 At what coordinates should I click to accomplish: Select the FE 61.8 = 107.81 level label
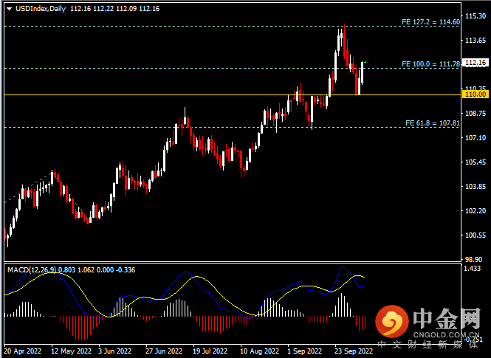pyautogui.click(x=433, y=123)
